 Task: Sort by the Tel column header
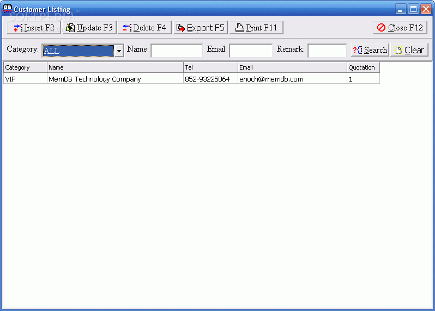[210, 67]
